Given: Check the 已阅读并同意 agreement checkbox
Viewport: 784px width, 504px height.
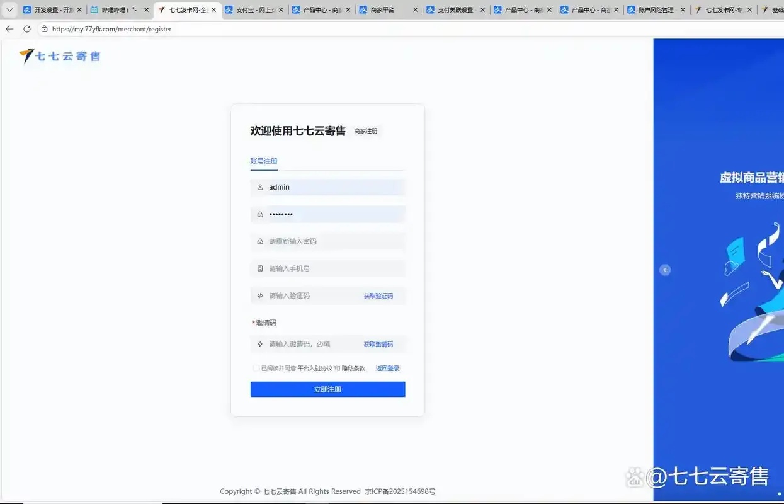Looking at the screenshot, I should coord(256,368).
